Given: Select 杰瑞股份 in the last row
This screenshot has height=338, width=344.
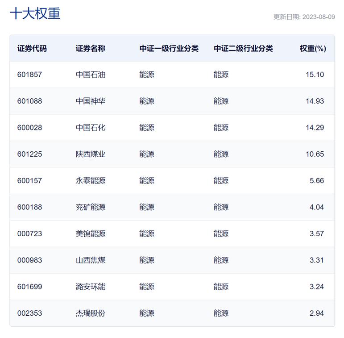Looking at the screenshot, I should (90, 313).
